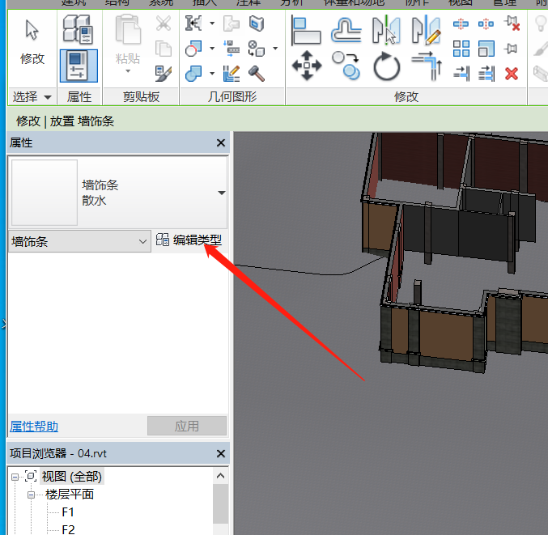Click the Demolish hammer icon
This screenshot has width=548, height=535.
pos(257,74)
